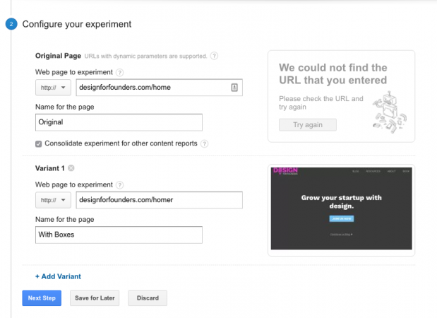Click Save for Later button
The image size is (437, 318).
pyautogui.click(x=95, y=298)
